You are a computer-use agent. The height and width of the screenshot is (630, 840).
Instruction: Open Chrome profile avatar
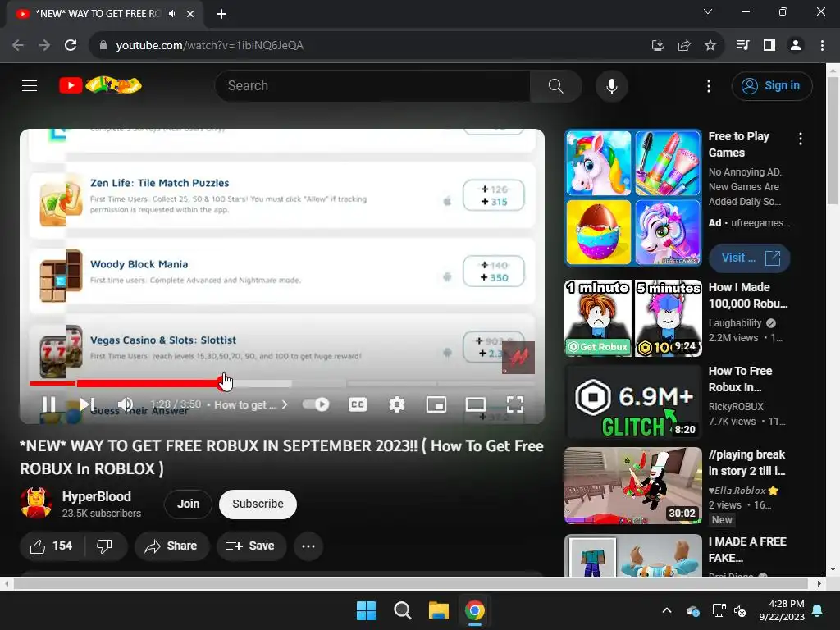[x=796, y=46]
